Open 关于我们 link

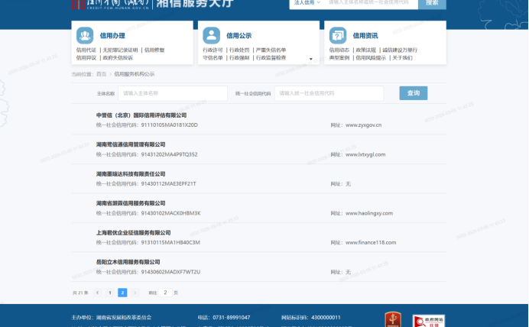pos(402,57)
